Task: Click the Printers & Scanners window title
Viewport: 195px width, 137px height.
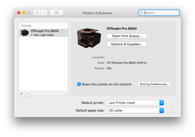Action: [97, 13]
